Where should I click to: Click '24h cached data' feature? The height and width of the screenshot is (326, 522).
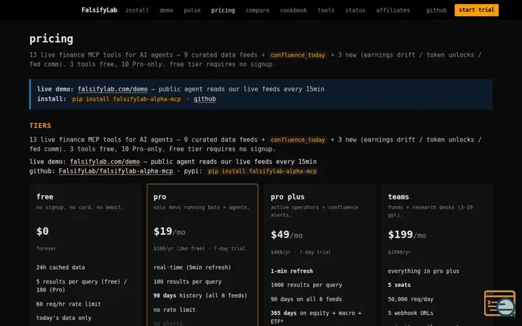pos(61,267)
